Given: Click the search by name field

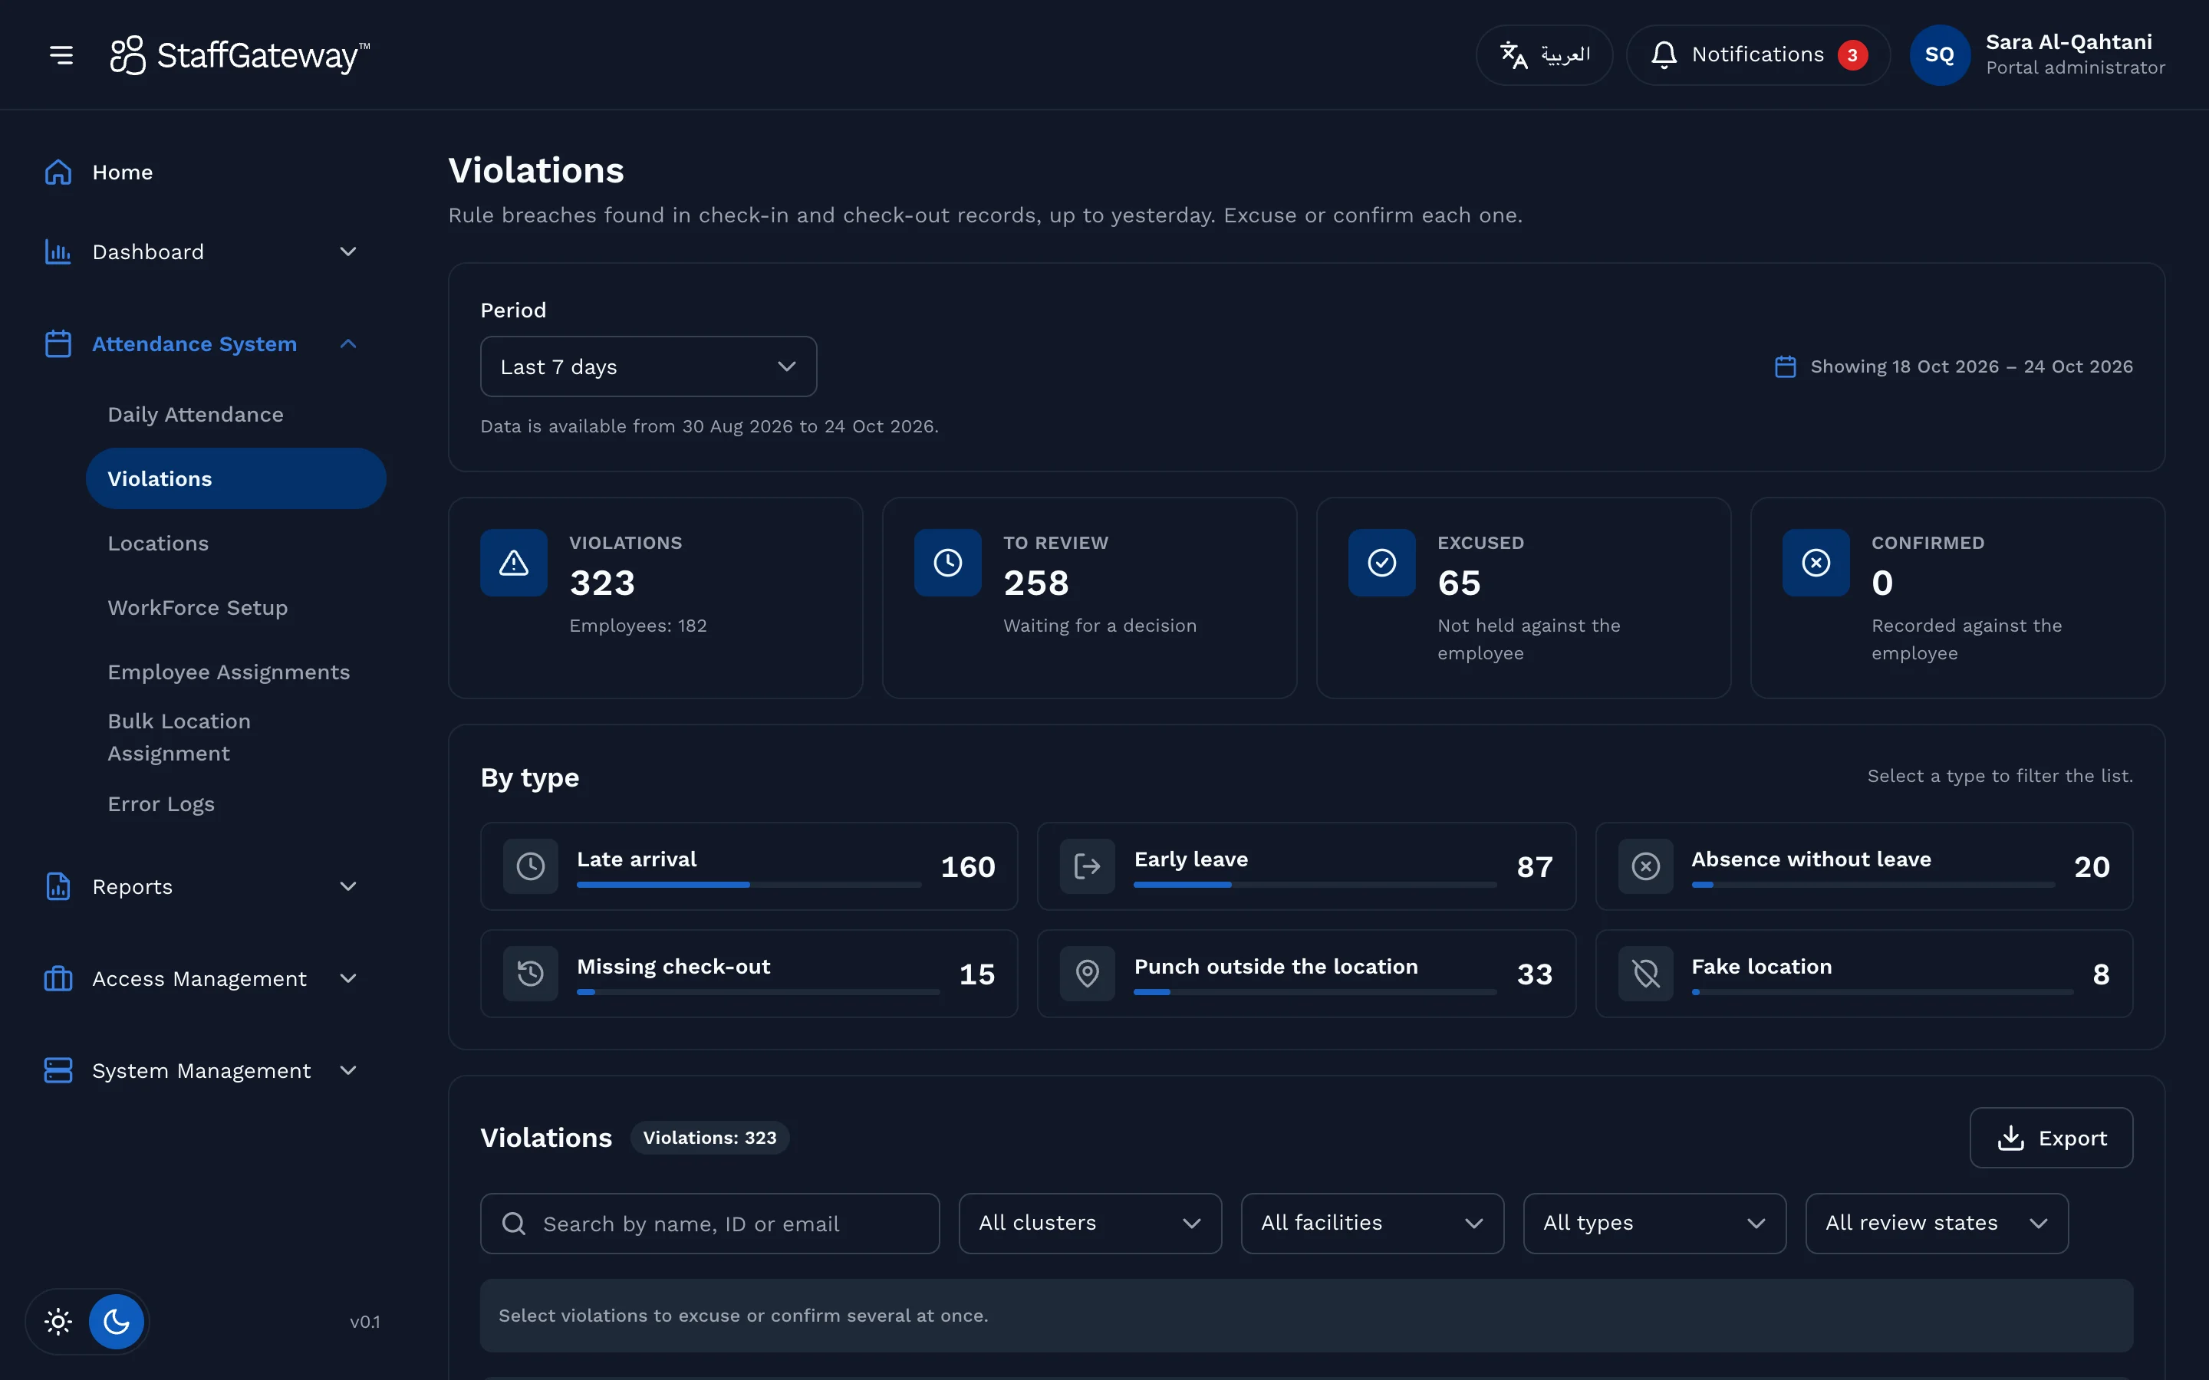Looking at the screenshot, I should click(709, 1223).
